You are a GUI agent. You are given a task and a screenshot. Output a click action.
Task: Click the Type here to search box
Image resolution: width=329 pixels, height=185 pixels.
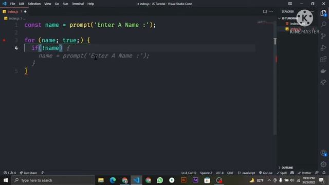pos(53,180)
